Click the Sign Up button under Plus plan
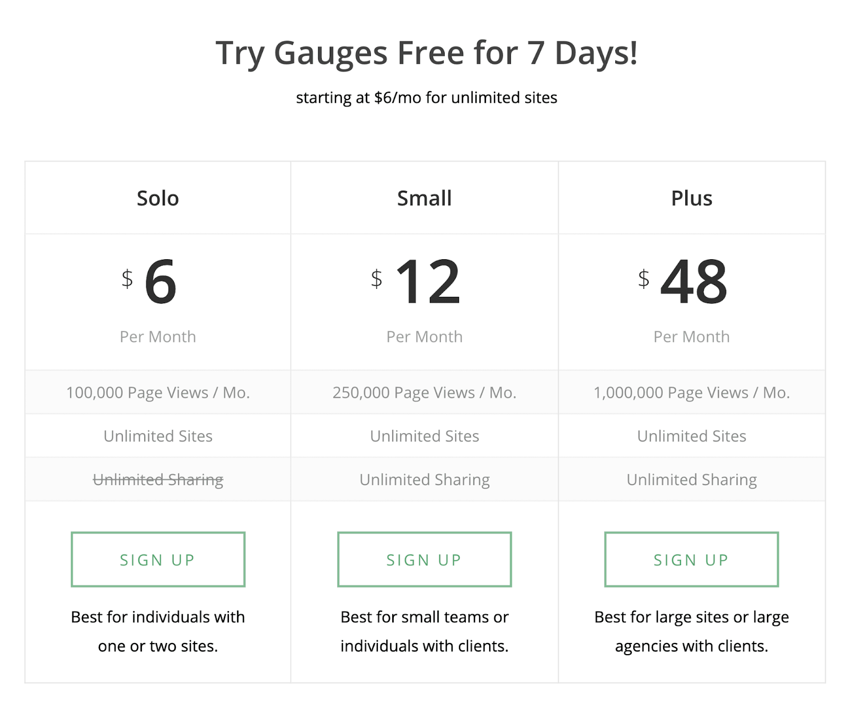848x705 pixels. point(691,559)
